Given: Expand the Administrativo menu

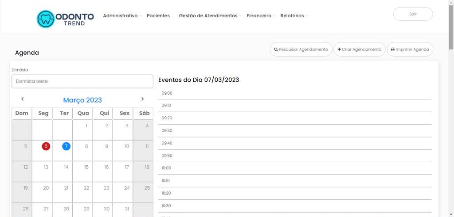Looking at the screenshot, I should pyautogui.click(x=120, y=15).
